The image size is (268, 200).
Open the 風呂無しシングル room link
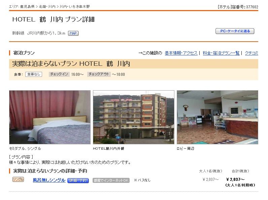49,180
